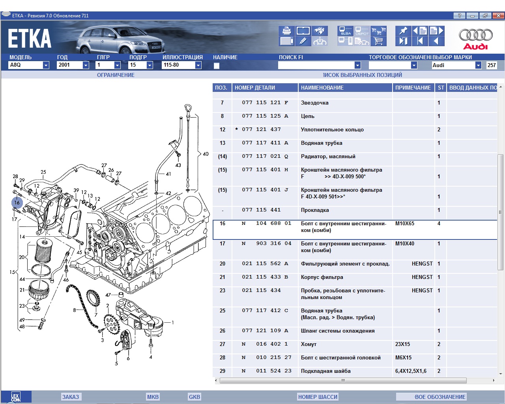
Task: Click the НОМЕР ШАССИ button
Action: click(x=318, y=397)
